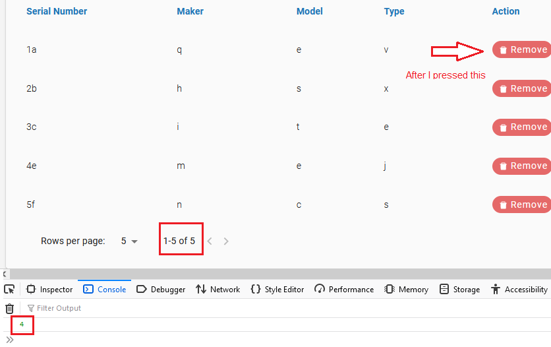Remove the row with serial 1a
Screen dimensions: 551x347
coord(522,49)
